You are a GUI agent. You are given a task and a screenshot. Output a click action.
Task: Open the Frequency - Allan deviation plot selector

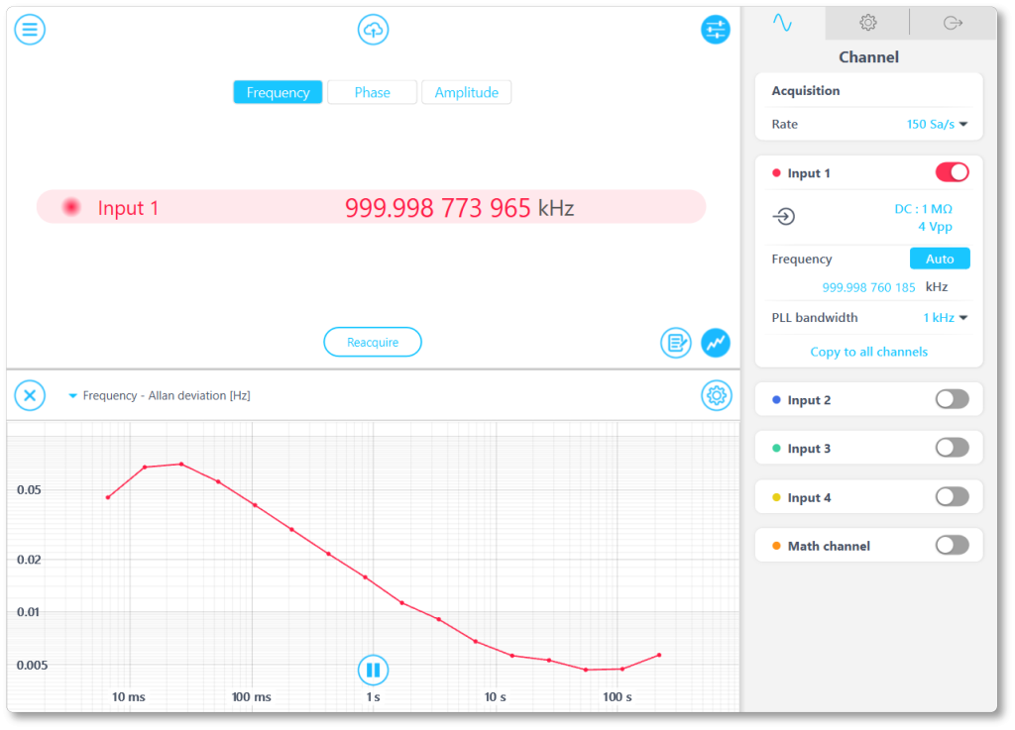(x=159, y=396)
